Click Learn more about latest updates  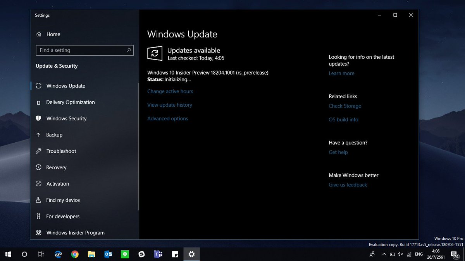341,73
